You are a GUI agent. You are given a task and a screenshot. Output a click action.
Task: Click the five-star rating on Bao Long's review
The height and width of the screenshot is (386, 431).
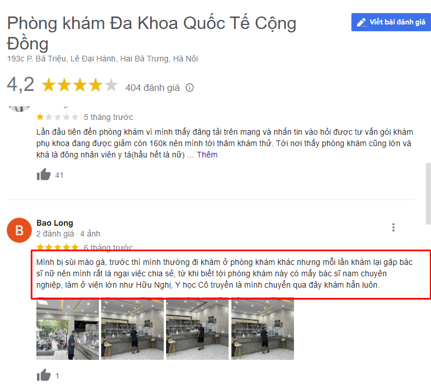pos(57,247)
